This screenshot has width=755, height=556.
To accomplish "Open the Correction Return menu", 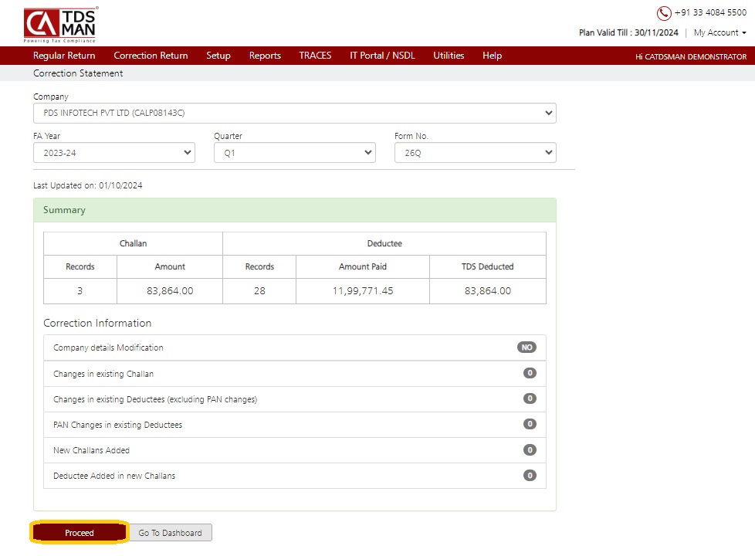I will click(151, 56).
